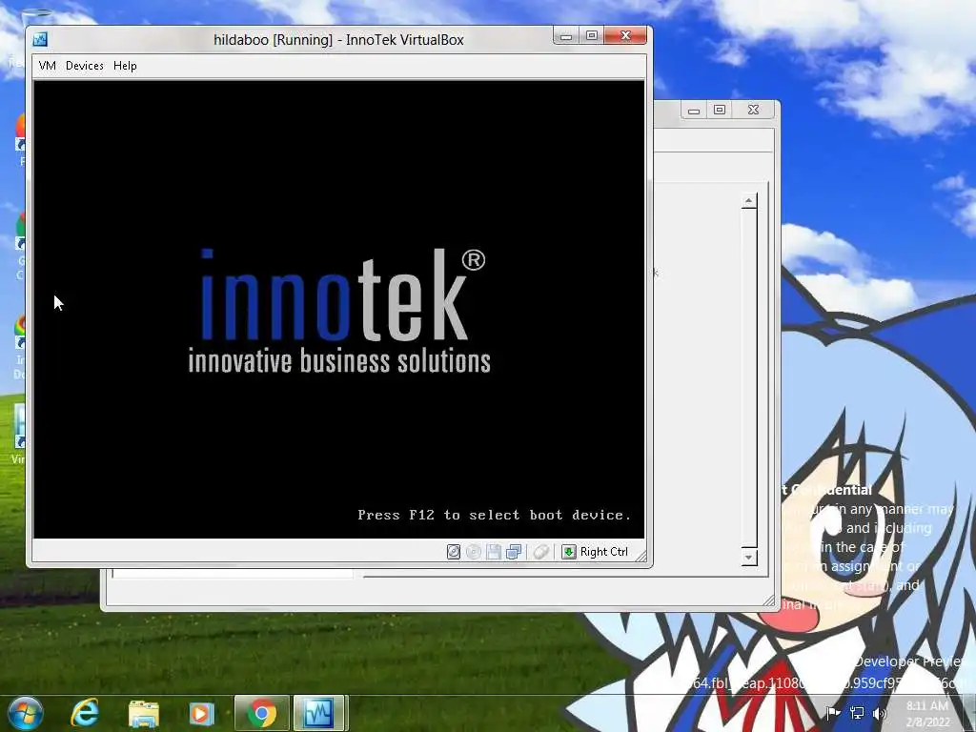Screen dimensions: 976x732
Task: Open the Action Center flag tray icon
Action: [x=833, y=713]
